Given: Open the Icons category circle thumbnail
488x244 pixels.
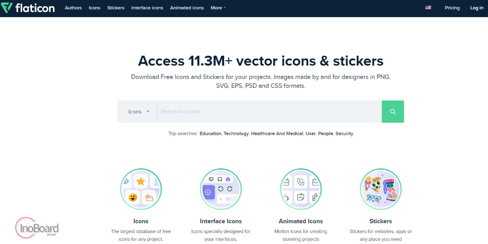Looking at the screenshot, I should pos(141,189).
